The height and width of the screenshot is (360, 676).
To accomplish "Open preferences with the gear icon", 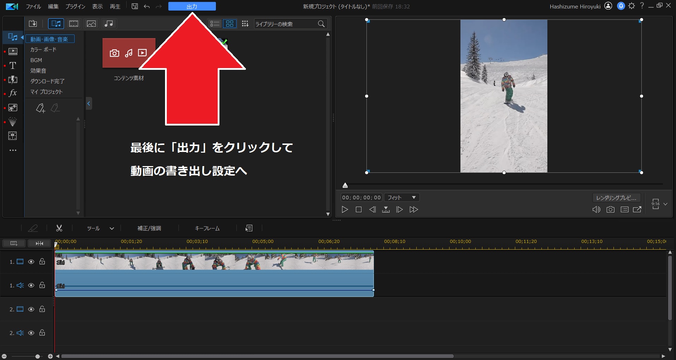I will 632,6.
